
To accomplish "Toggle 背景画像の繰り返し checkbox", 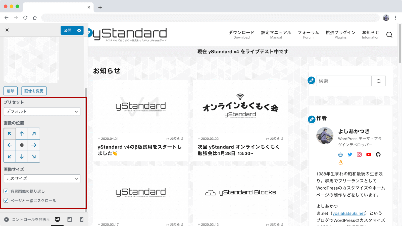I will (6, 191).
